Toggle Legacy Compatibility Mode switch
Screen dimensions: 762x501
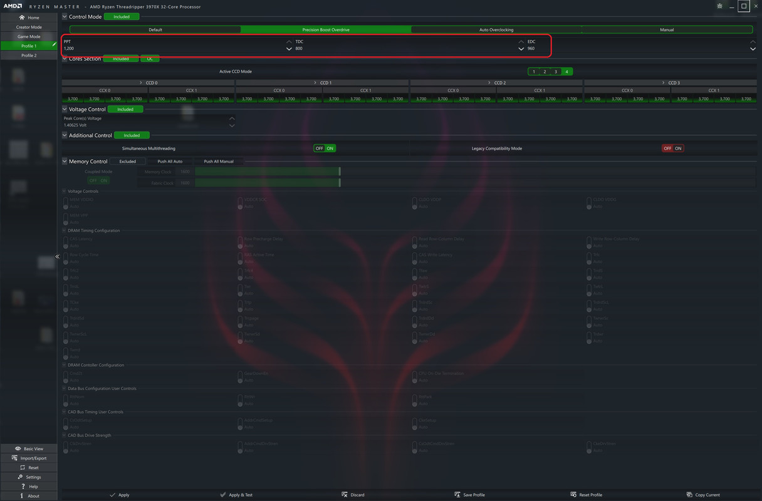click(673, 148)
